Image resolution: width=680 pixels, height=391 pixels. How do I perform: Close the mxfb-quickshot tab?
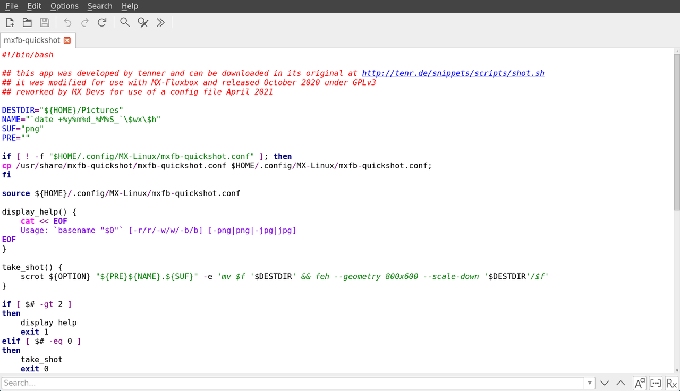point(67,40)
